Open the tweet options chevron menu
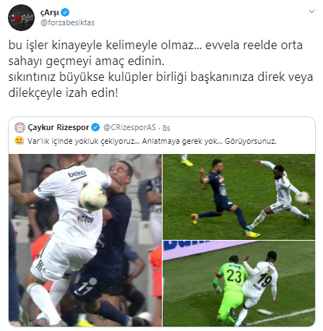 tap(311, 12)
